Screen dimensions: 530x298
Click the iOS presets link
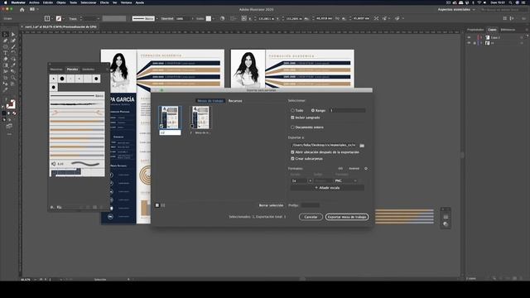pyautogui.click(x=340, y=168)
